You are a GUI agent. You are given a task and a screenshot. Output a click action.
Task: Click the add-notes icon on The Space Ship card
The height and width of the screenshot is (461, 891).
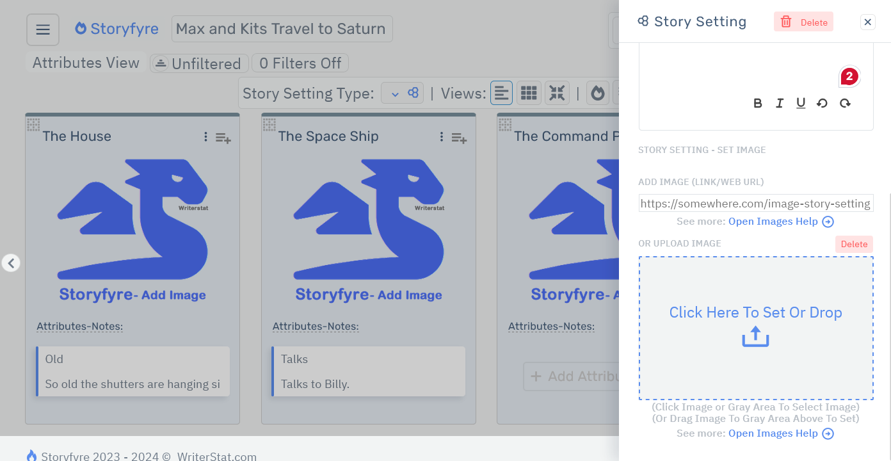(x=458, y=138)
